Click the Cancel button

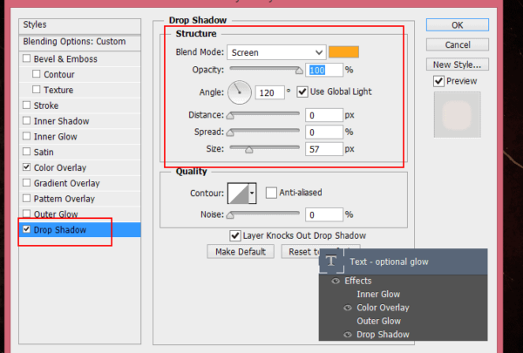pyautogui.click(x=458, y=44)
